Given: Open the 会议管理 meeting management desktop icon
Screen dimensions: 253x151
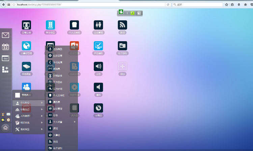Looking at the screenshot, I should pos(98,25).
